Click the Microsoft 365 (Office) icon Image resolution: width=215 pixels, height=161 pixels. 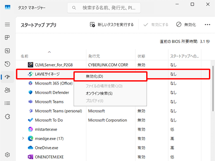[31, 83]
